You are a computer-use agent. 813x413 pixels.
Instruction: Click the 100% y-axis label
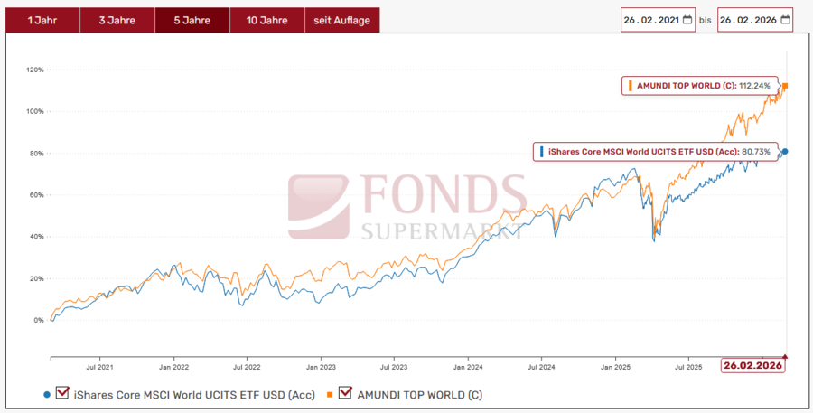point(34,111)
